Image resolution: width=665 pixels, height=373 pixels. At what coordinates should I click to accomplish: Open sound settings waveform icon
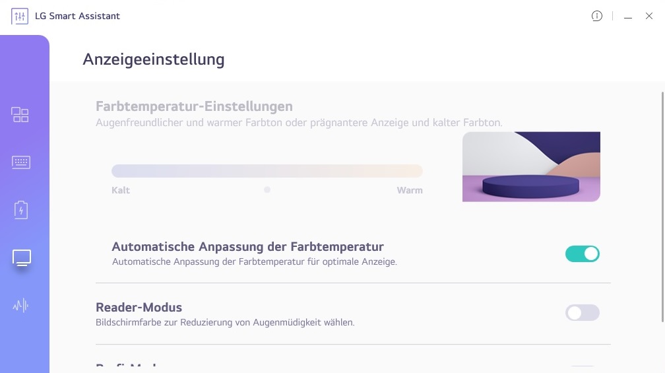(20, 306)
